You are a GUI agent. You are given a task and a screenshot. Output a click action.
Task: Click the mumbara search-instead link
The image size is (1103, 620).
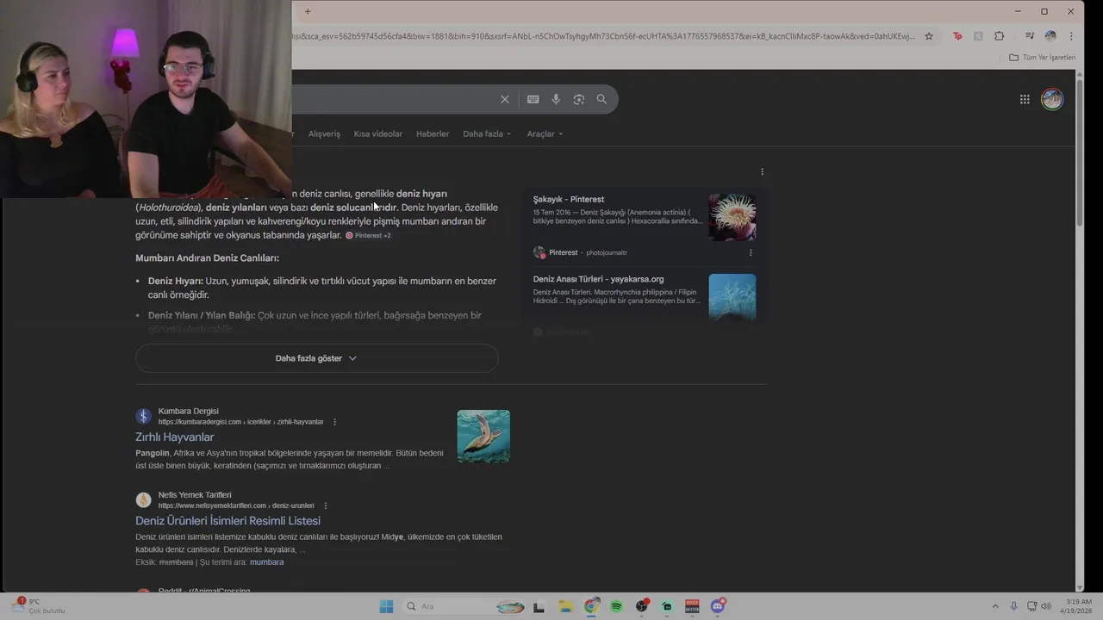coord(266,561)
